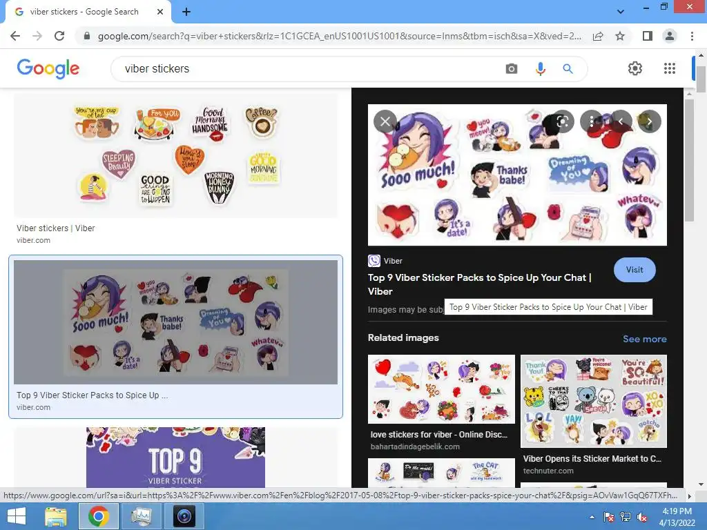This screenshot has width=707, height=530.
Task: Open the clock showing 4:19 PM
Action: click(677, 517)
